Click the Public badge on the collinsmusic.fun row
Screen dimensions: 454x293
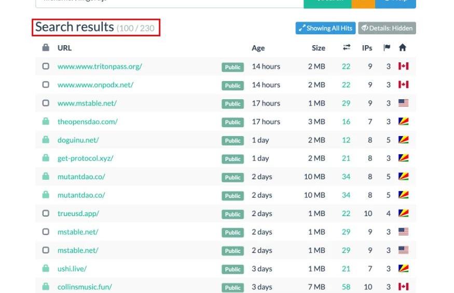[x=232, y=287]
